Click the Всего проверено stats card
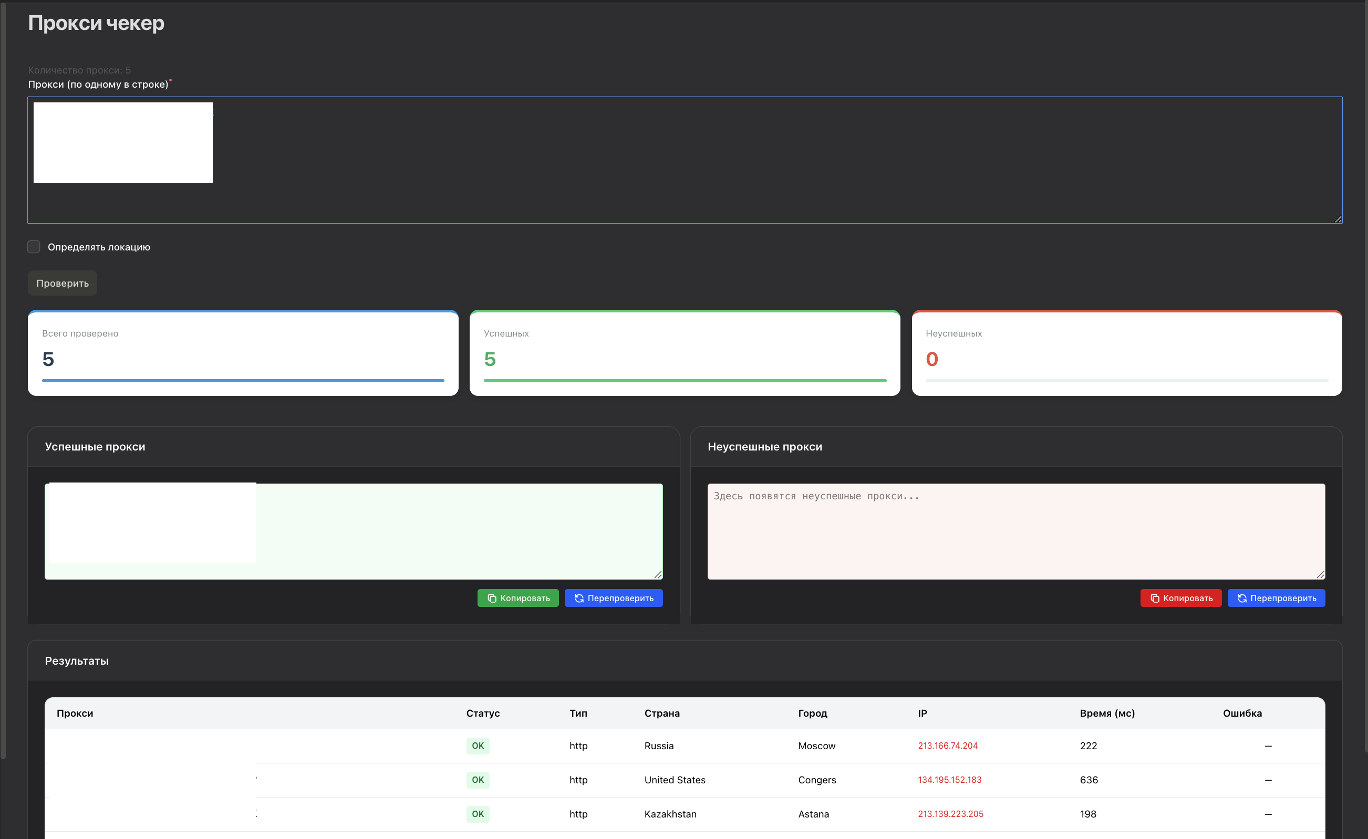The width and height of the screenshot is (1368, 839). tap(243, 353)
